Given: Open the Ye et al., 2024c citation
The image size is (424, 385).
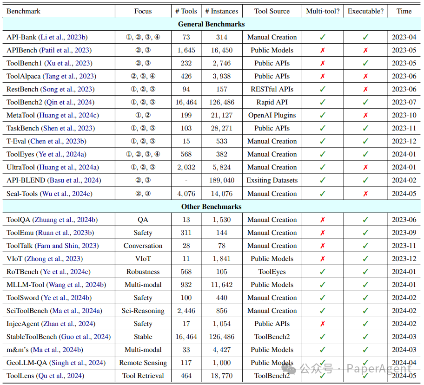Looking at the screenshot, I should (x=66, y=272).
